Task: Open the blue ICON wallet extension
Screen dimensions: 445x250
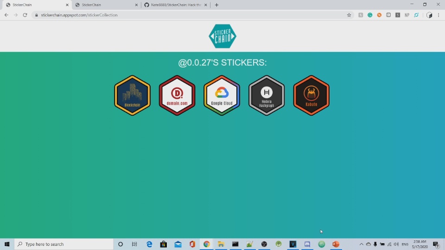Action: 416,15
